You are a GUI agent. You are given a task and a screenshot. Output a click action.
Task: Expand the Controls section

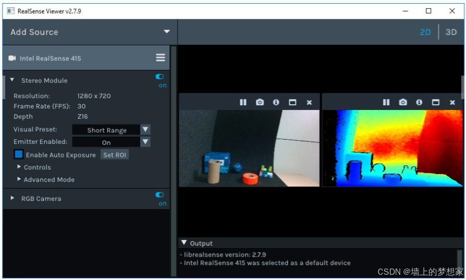pyautogui.click(x=19, y=167)
